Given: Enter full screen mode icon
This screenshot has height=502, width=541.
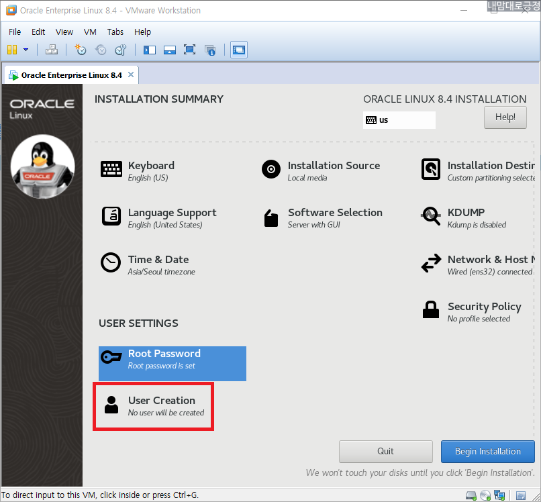Looking at the screenshot, I should tap(190, 50).
